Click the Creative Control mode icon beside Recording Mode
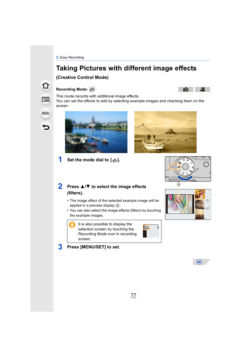 (x=92, y=89)
